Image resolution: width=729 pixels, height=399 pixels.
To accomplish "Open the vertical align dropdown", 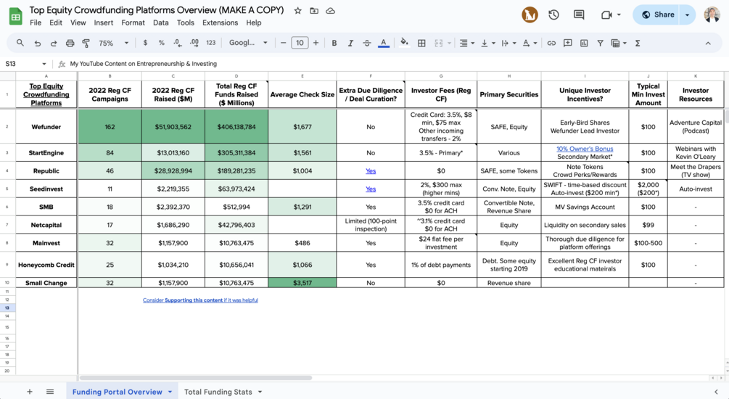I will (487, 43).
